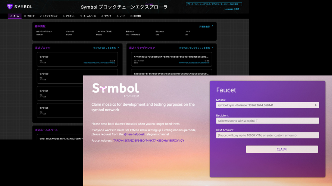This screenshot has height=186, width=332.
Task: Focus the Recipient address field in Faucet
Action: (267, 121)
